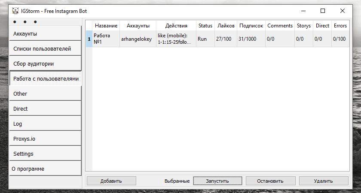Click the Подписок column header

251,25
